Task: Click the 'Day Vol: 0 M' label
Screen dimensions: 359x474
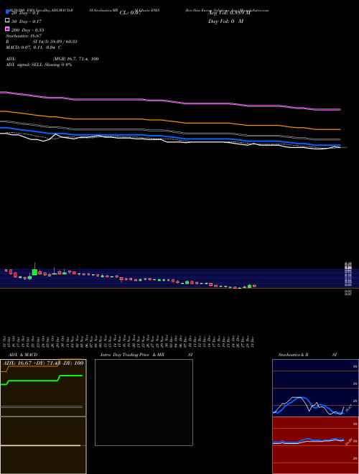Action: click(225, 22)
